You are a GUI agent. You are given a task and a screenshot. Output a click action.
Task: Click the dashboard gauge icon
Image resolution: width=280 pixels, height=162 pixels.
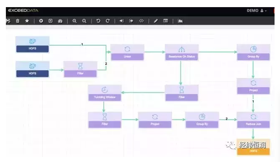click(x=60, y=21)
